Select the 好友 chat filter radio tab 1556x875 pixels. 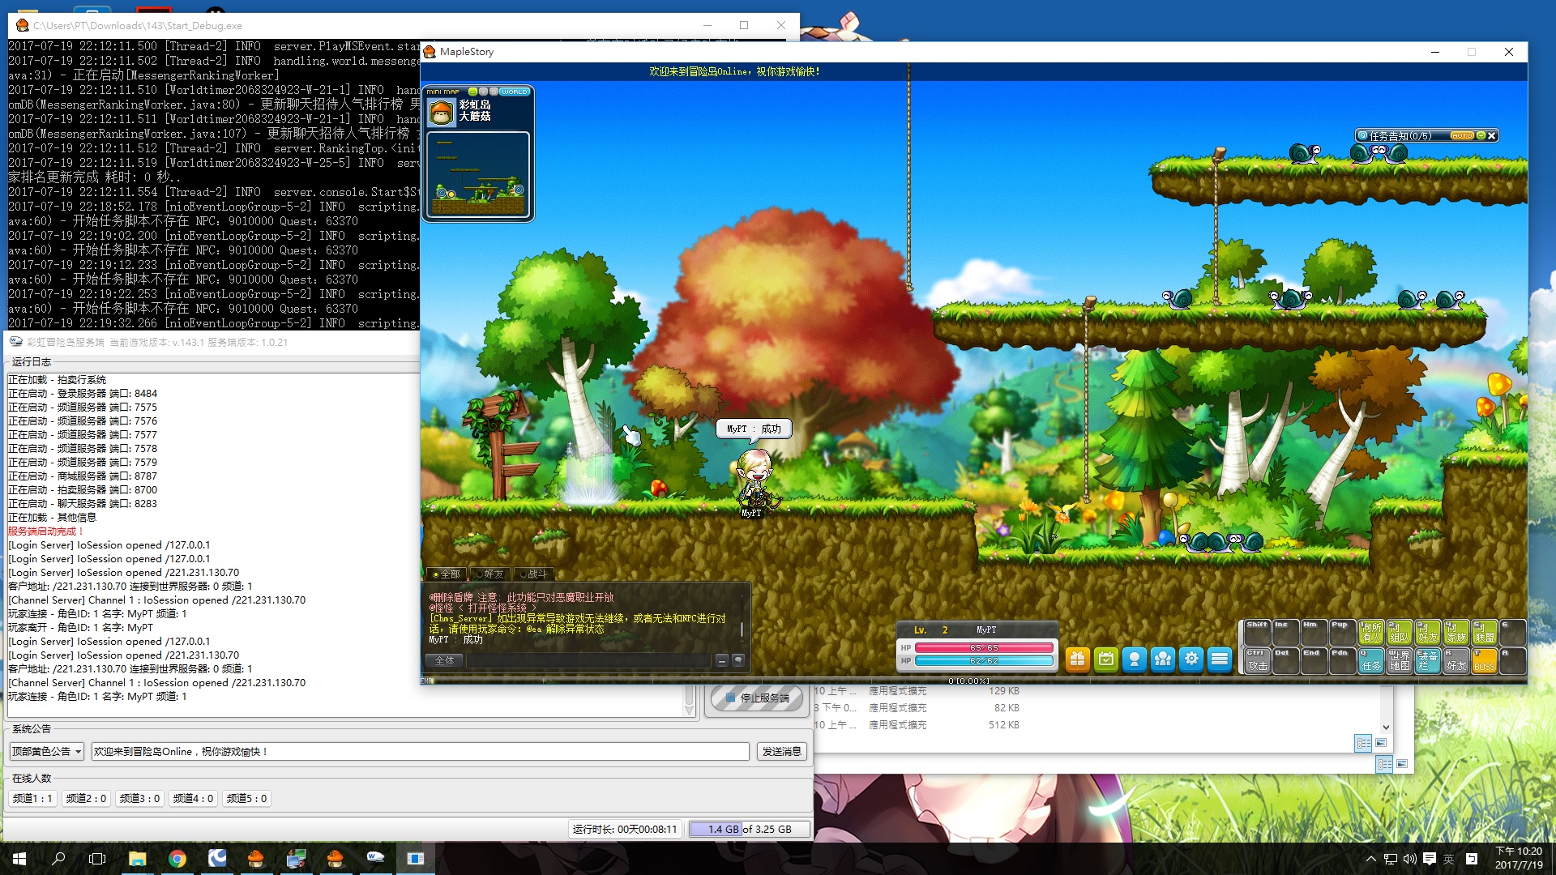(489, 574)
